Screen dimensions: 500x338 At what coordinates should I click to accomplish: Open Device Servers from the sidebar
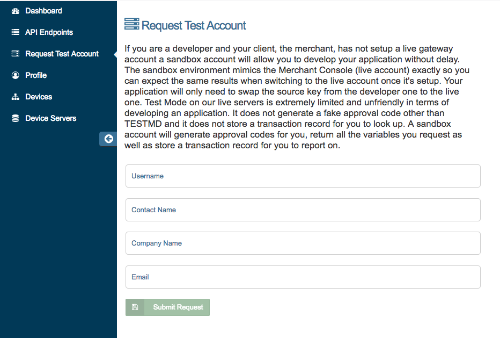tap(50, 118)
